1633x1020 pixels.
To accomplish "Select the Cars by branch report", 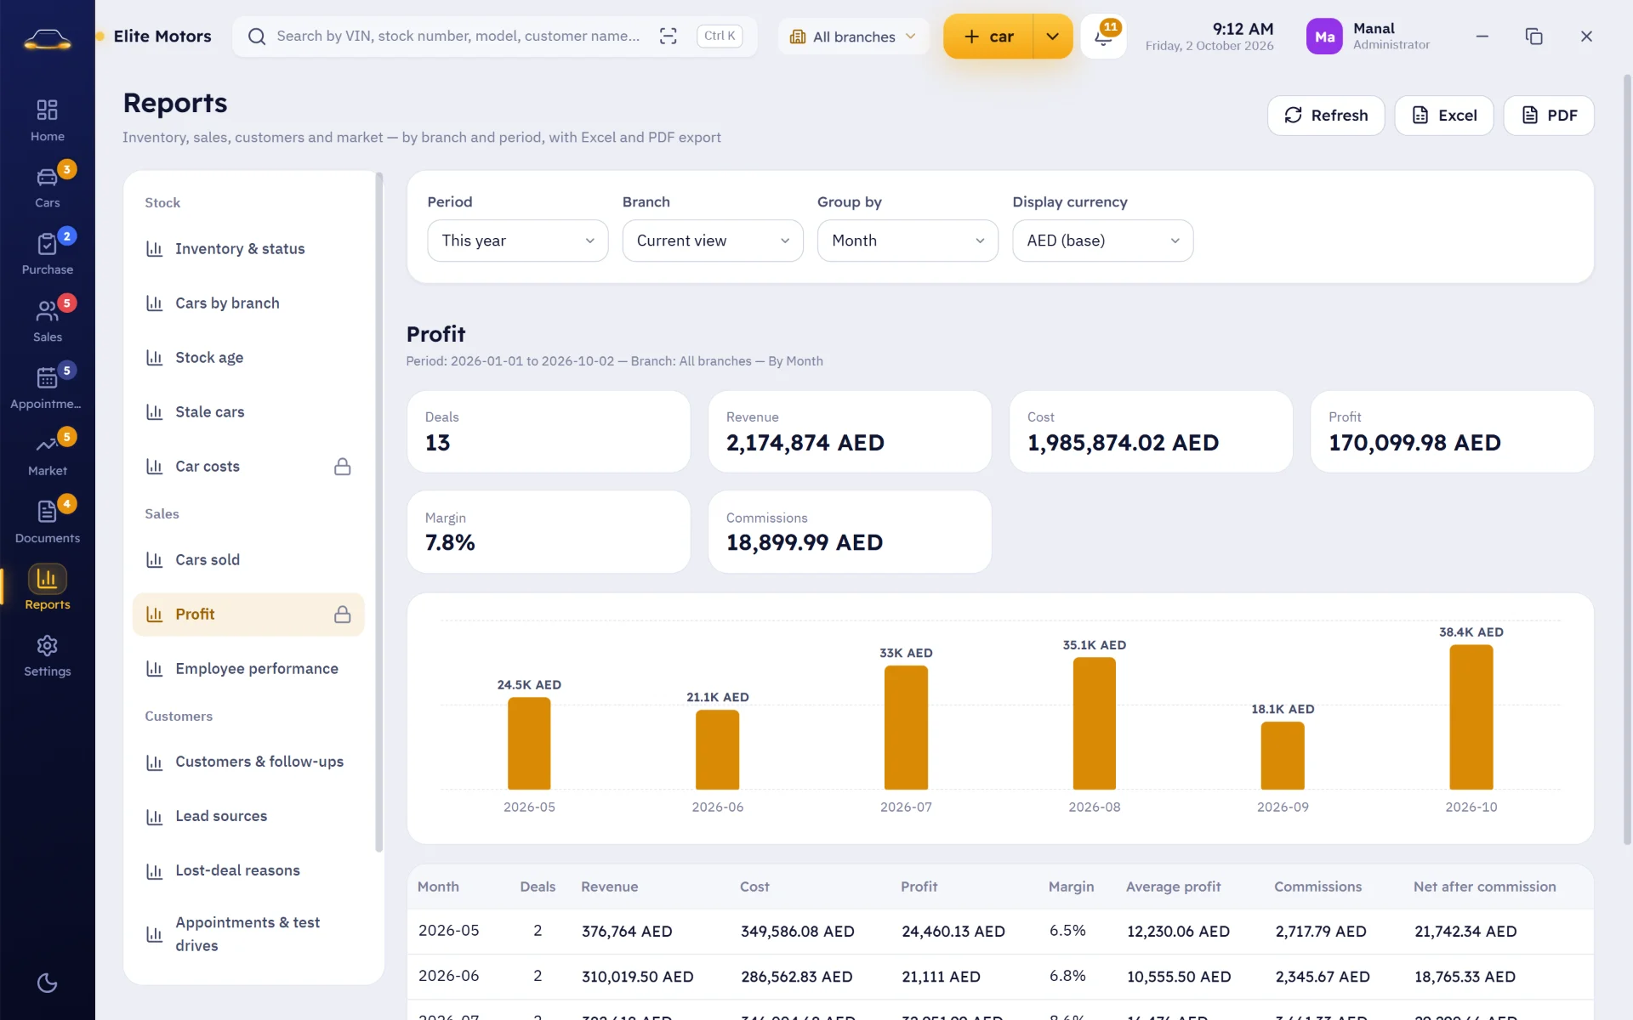I will click(248, 303).
